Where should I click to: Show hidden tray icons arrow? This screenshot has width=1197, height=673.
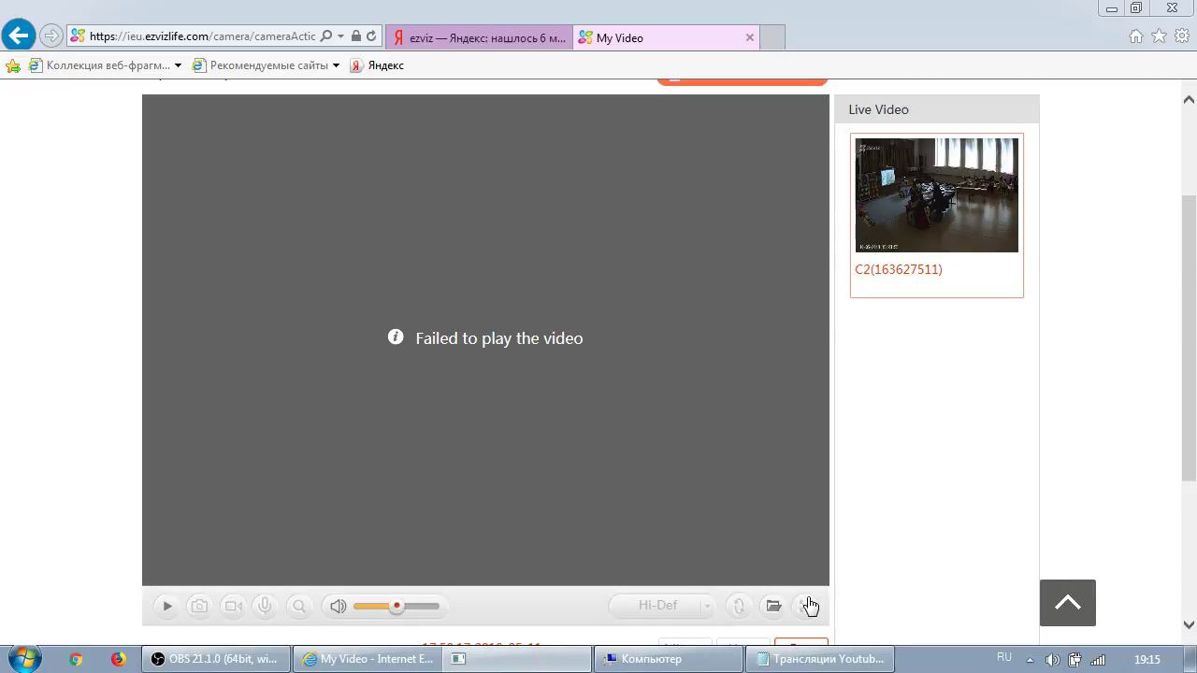click(x=1030, y=660)
